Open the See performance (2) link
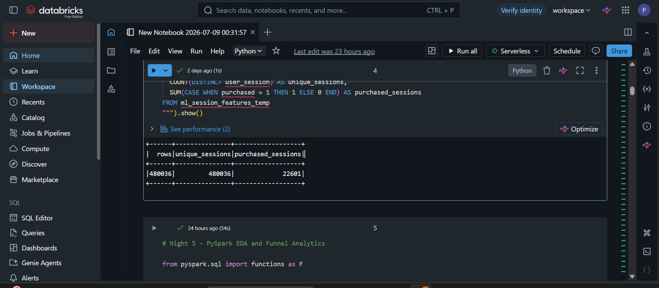This screenshot has height=288, width=659. tap(195, 129)
